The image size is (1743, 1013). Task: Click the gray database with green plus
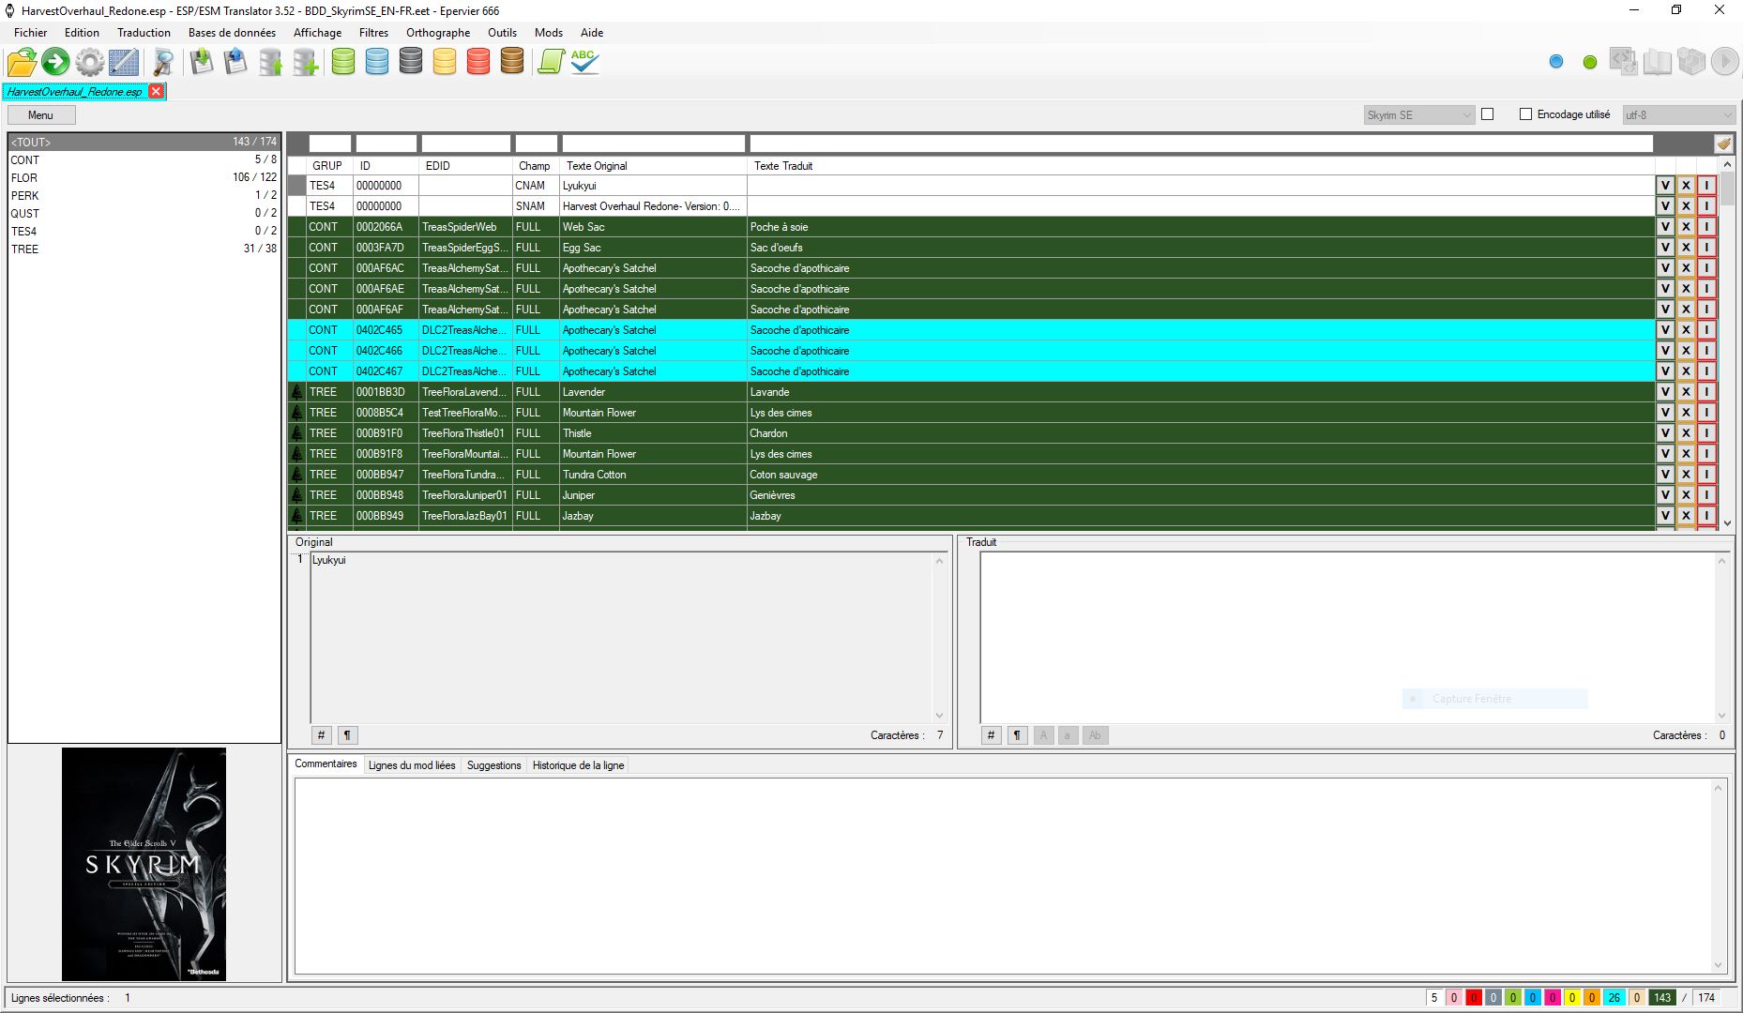[x=305, y=63]
